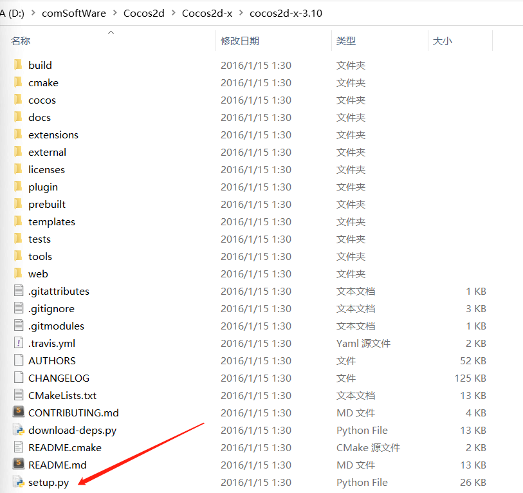Select the extensions folder name
The image size is (523, 493).
click(x=53, y=135)
